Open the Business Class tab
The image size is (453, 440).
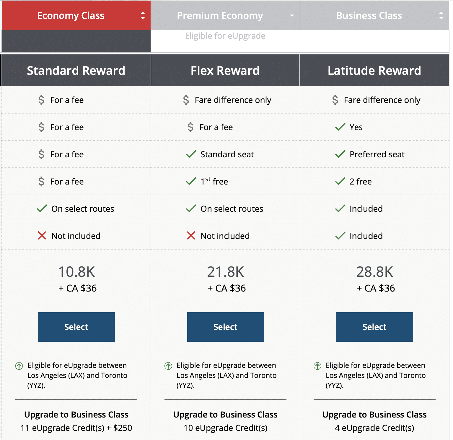[369, 15]
